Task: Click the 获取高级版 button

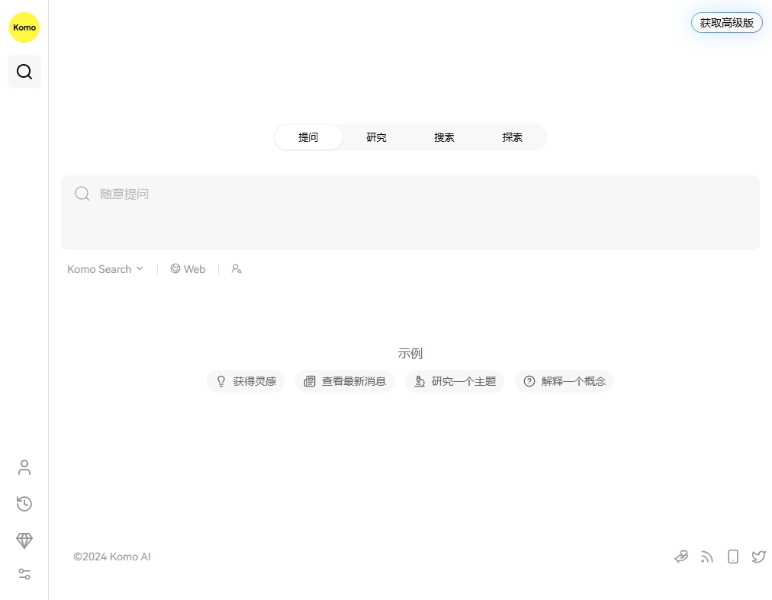Action: [x=726, y=23]
